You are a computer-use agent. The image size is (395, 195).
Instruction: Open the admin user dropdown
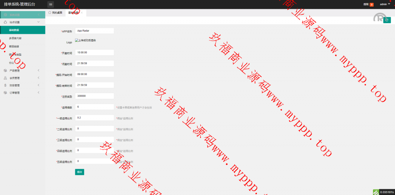tap(385, 4)
